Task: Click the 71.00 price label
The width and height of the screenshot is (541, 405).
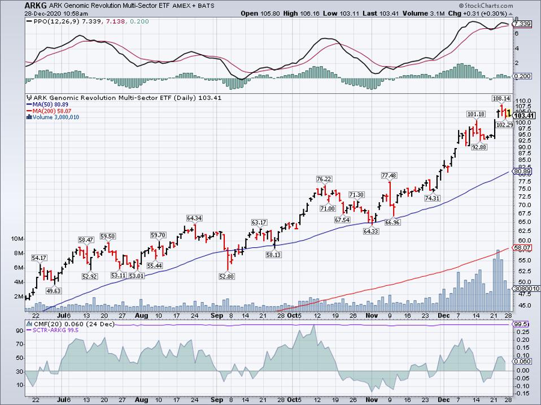Action: [x=328, y=208]
